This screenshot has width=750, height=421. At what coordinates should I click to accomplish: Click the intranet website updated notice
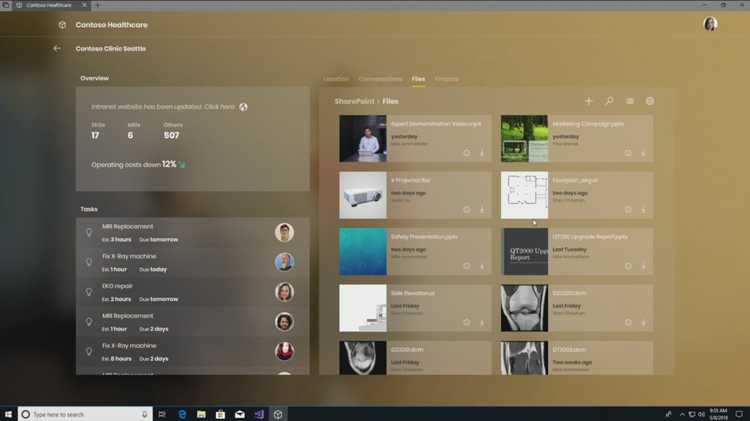[163, 107]
